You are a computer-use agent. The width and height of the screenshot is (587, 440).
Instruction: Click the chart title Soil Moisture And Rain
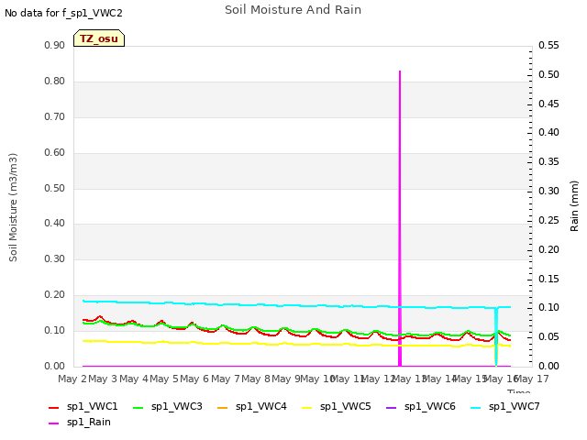[x=293, y=10]
